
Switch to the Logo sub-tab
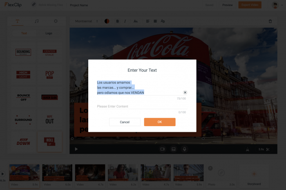(49, 33)
